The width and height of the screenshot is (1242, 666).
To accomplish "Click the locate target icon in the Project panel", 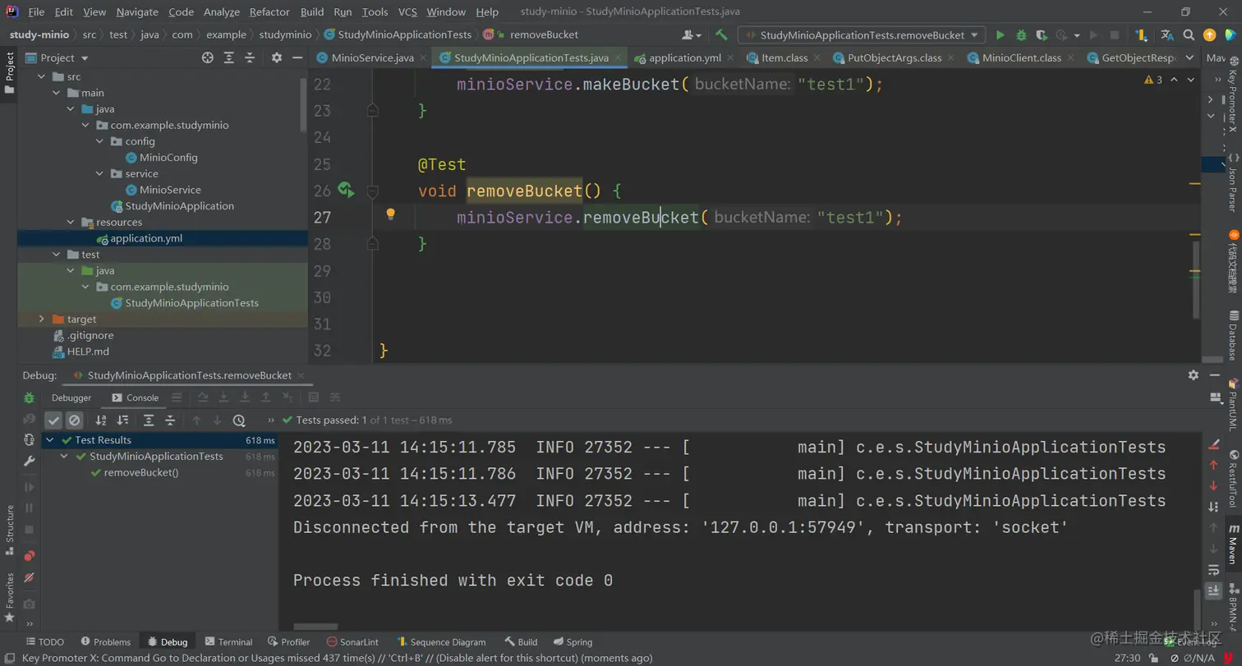I will pyautogui.click(x=208, y=57).
